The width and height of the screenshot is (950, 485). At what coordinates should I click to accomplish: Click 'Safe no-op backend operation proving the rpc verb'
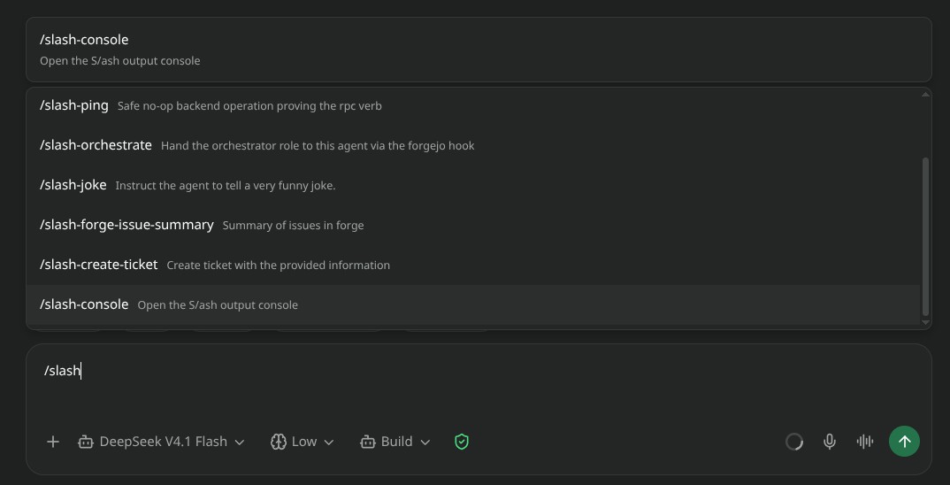249,106
